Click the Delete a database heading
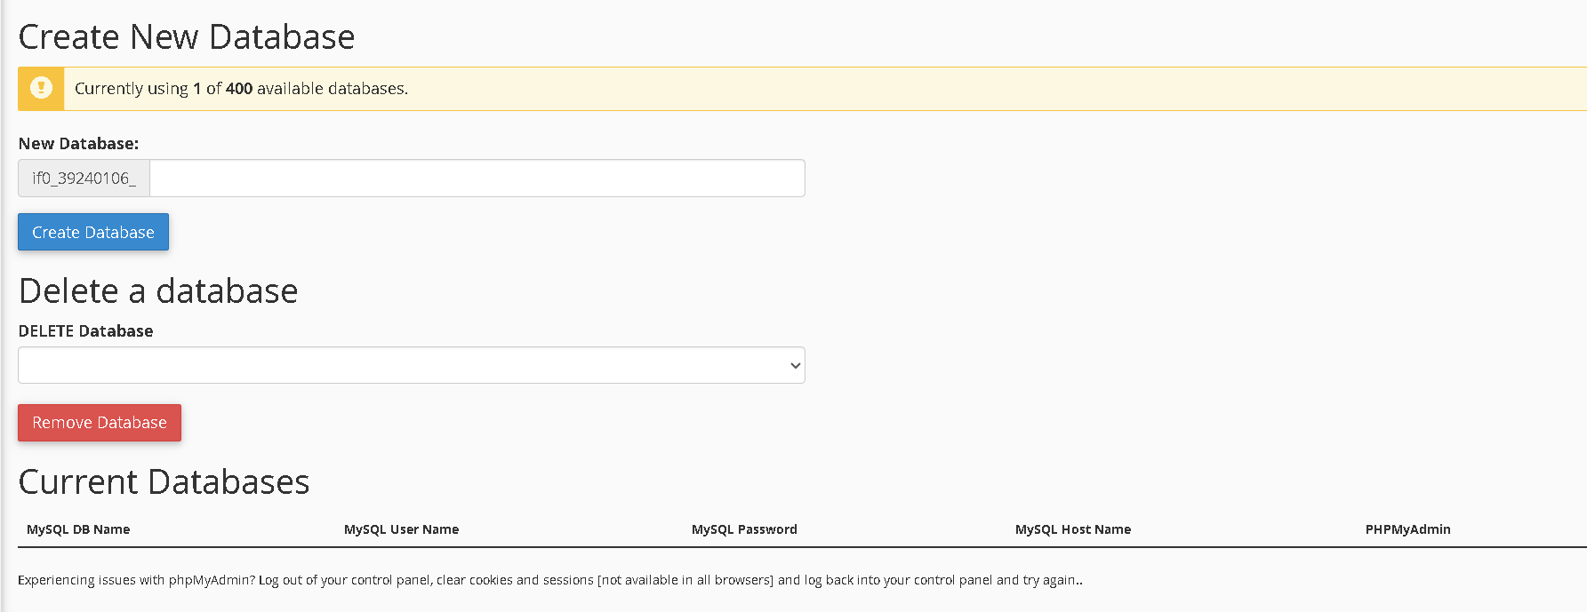The width and height of the screenshot is (1587, 612). [158, 291]
